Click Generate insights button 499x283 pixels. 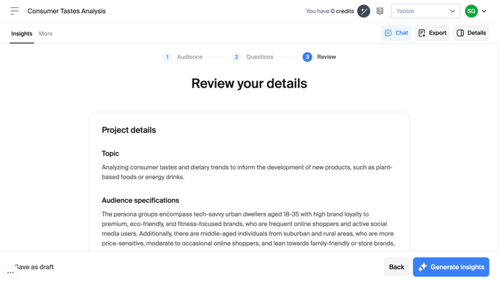(451, 267)
